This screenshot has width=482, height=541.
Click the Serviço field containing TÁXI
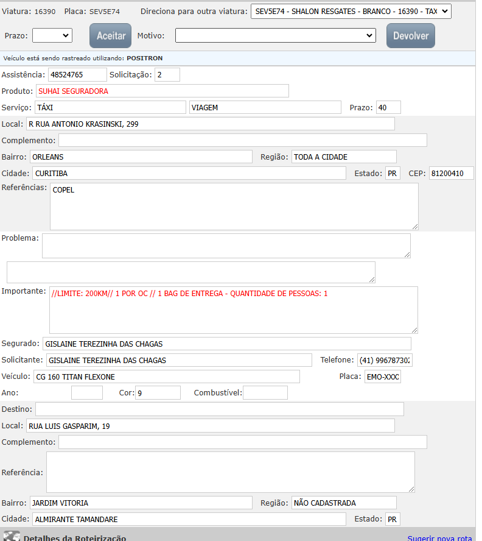[110, 108]
